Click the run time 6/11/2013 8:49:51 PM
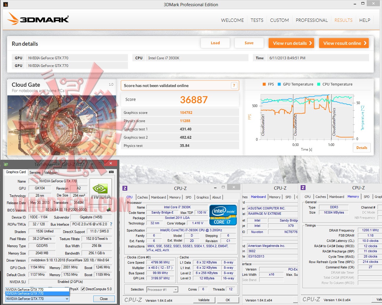 (287, 58)
